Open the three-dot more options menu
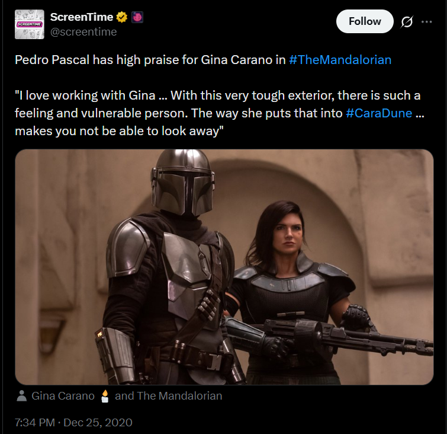This screenshot has width=447, height=434. (x=426, y=22)
